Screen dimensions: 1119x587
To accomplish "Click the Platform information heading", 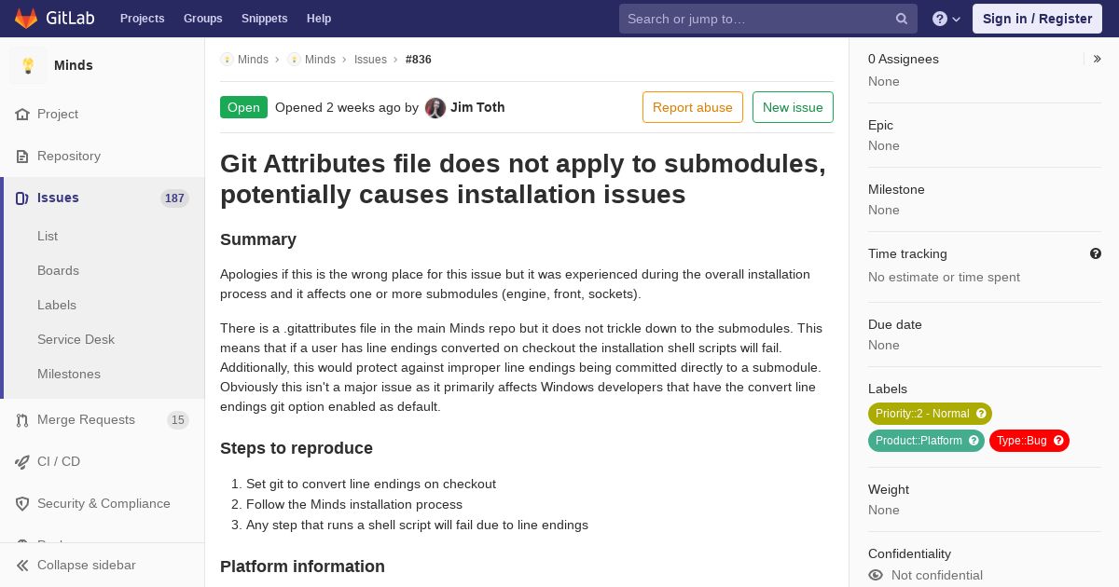I will click(x=302, y=567).
